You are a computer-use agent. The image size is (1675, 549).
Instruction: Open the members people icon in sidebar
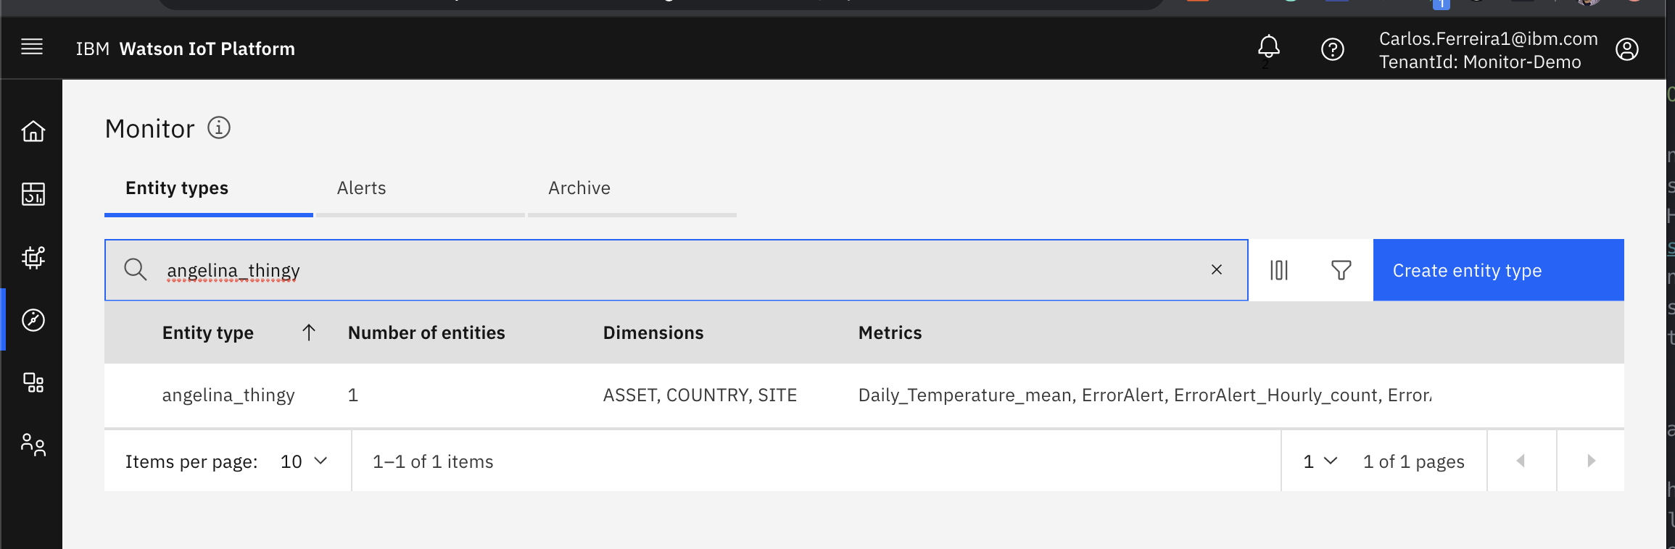point(33,445)
